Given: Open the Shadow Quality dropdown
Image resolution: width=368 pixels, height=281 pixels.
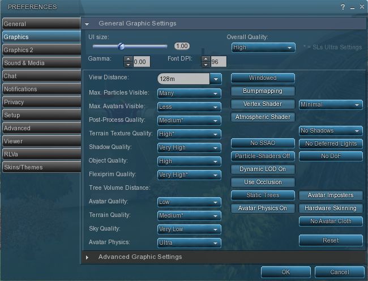Looking at the screenshot, I should tap(189, 147).
